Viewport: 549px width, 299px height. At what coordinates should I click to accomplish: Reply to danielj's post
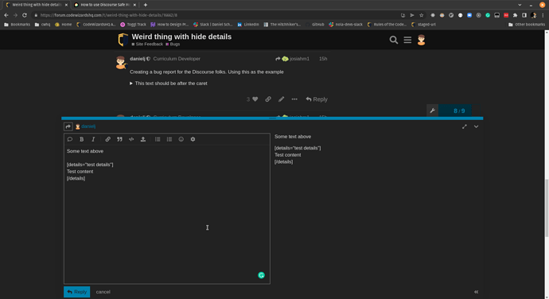(317, 99)
